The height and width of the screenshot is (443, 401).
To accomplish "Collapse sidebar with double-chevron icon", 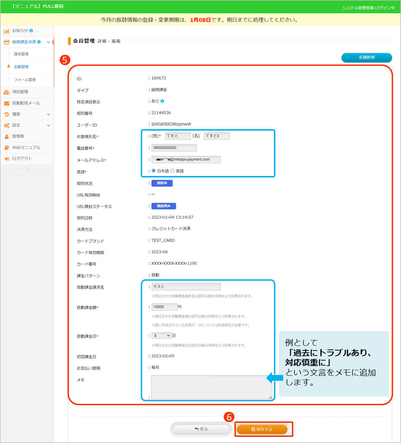I will coord(27,170).
